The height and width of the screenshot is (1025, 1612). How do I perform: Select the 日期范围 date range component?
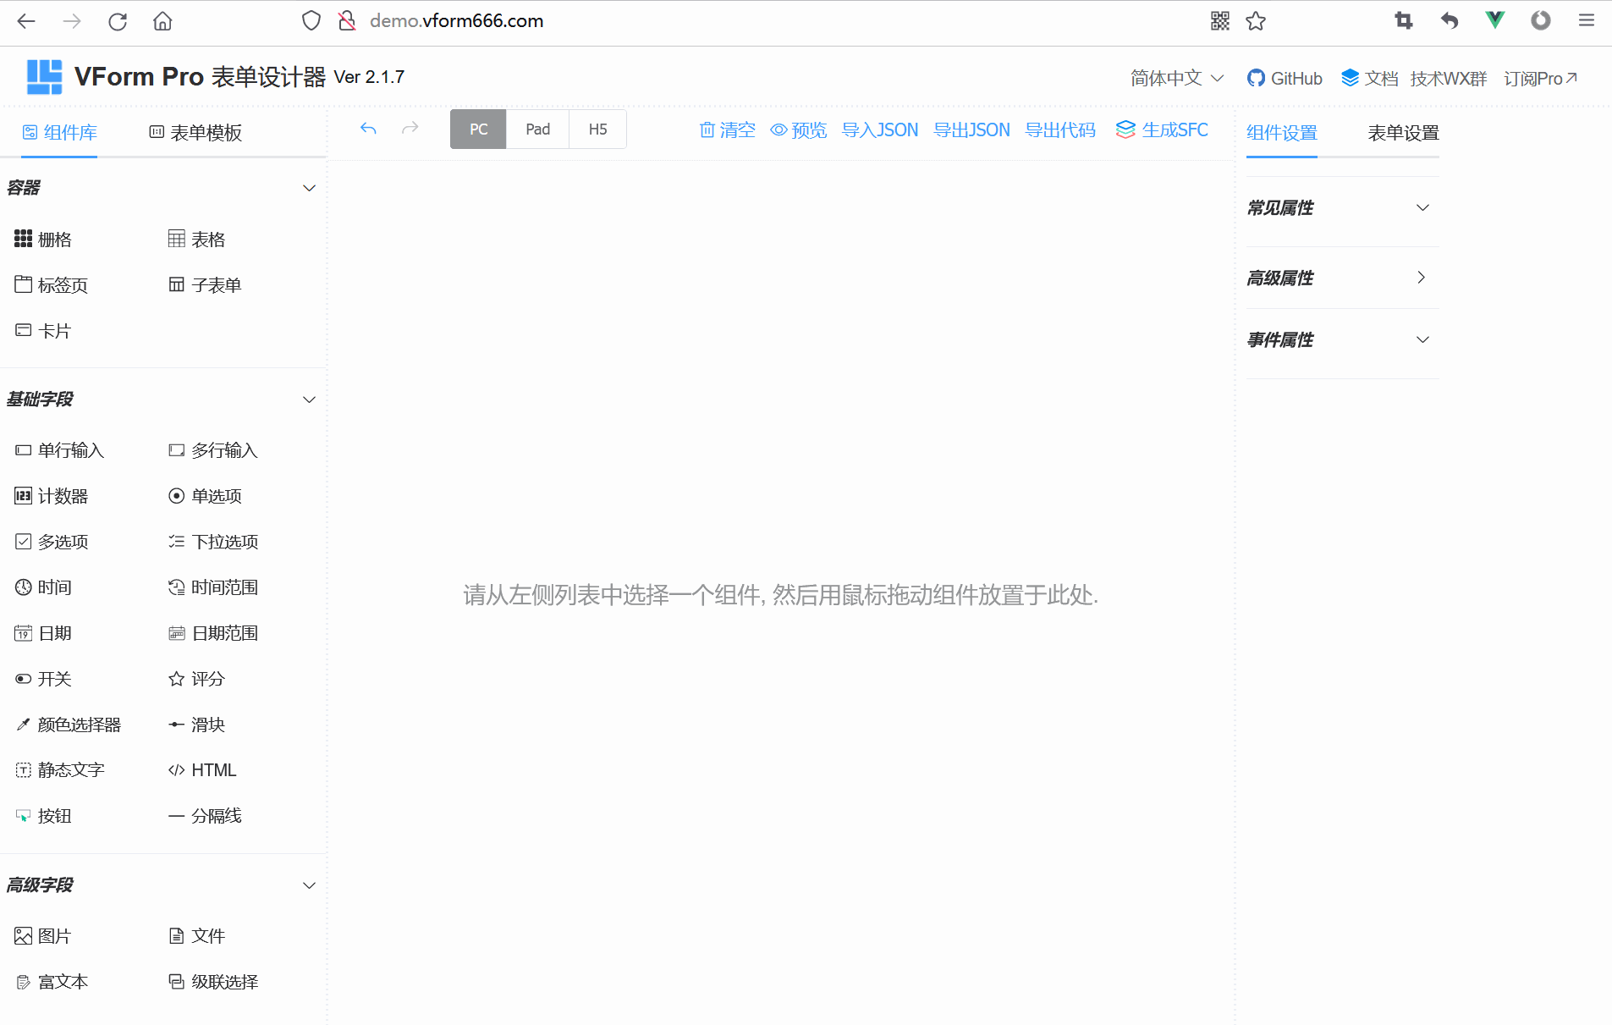tap(223, 632)
